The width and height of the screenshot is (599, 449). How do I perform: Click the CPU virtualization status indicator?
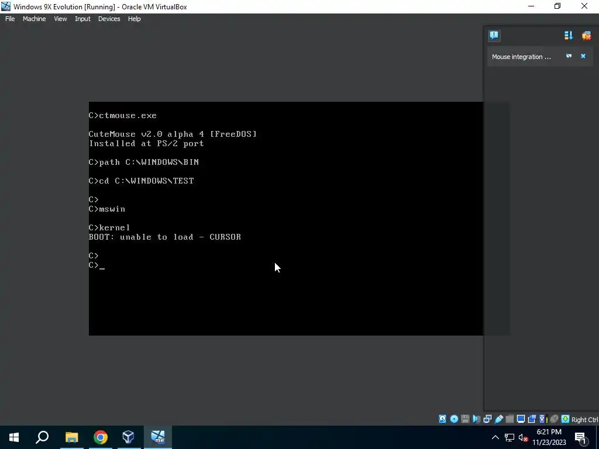click(543, 419)
